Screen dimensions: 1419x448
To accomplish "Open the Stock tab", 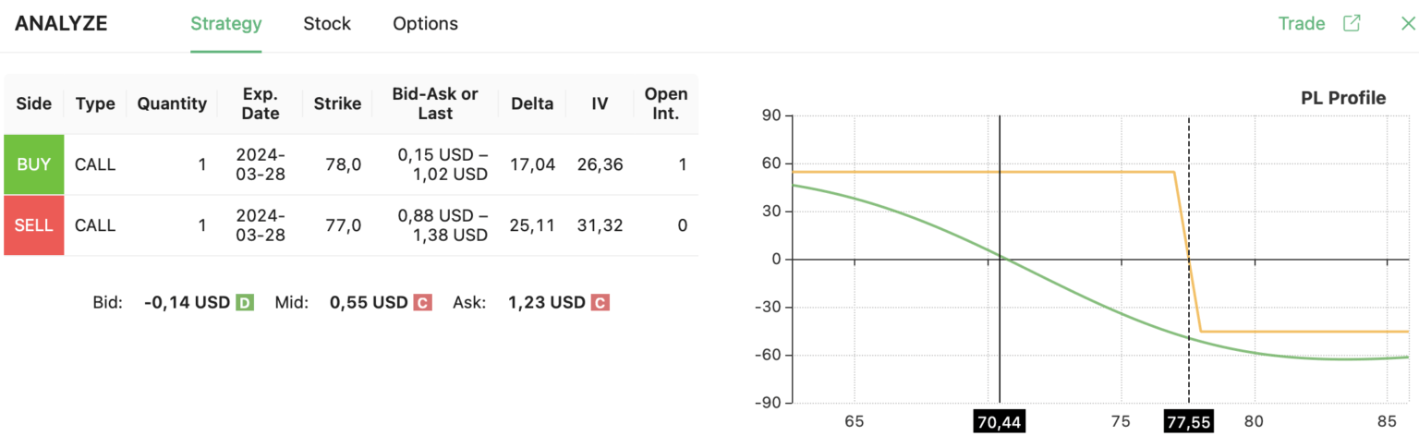I will coord(327,24).
